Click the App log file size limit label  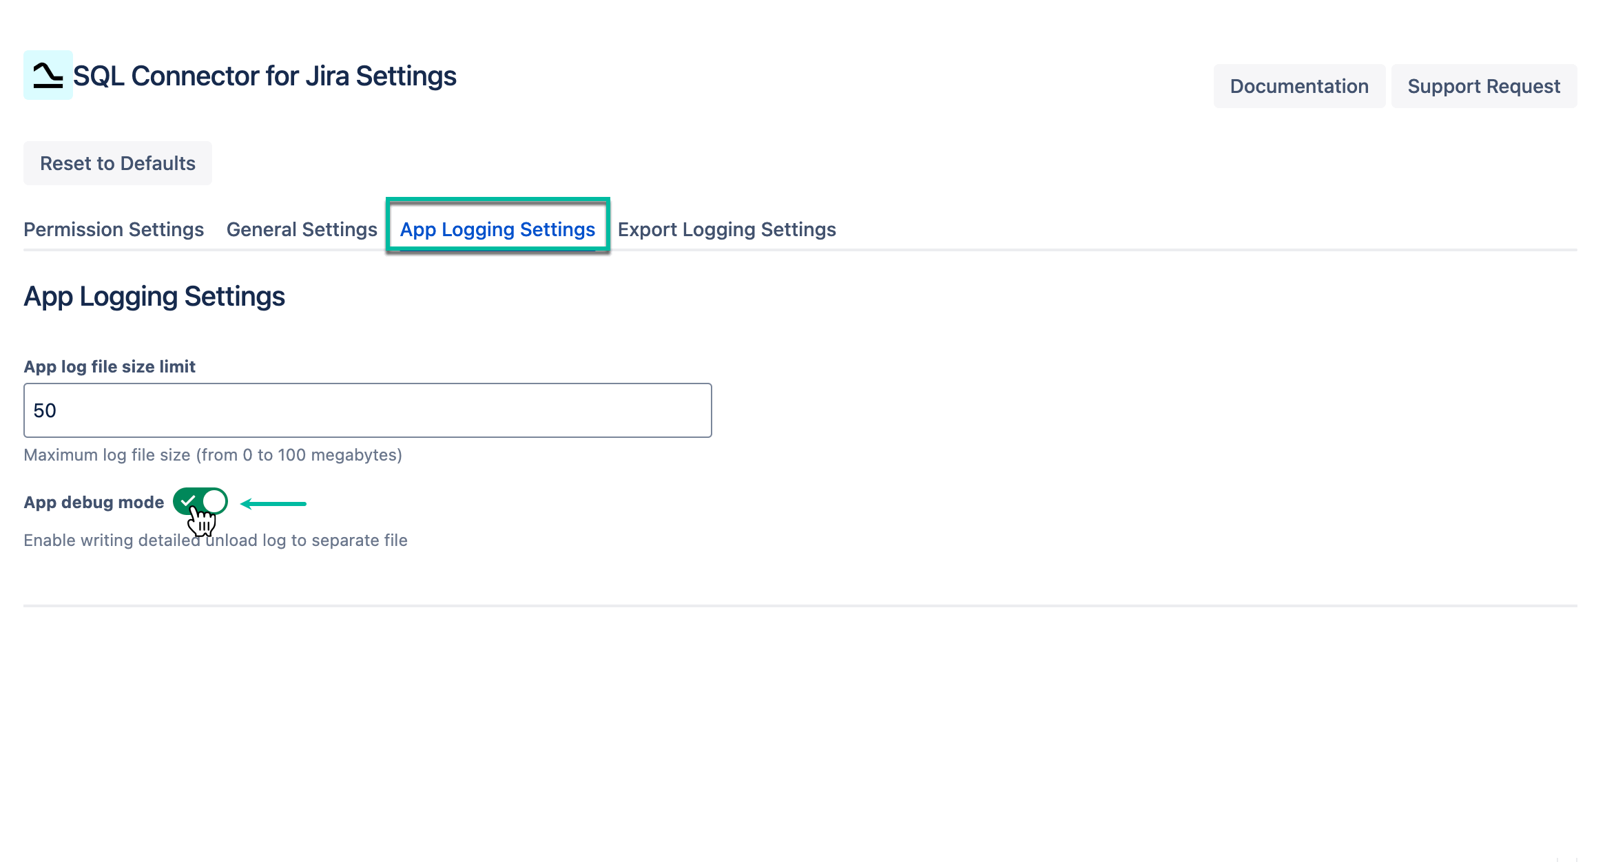pos(110,366)
